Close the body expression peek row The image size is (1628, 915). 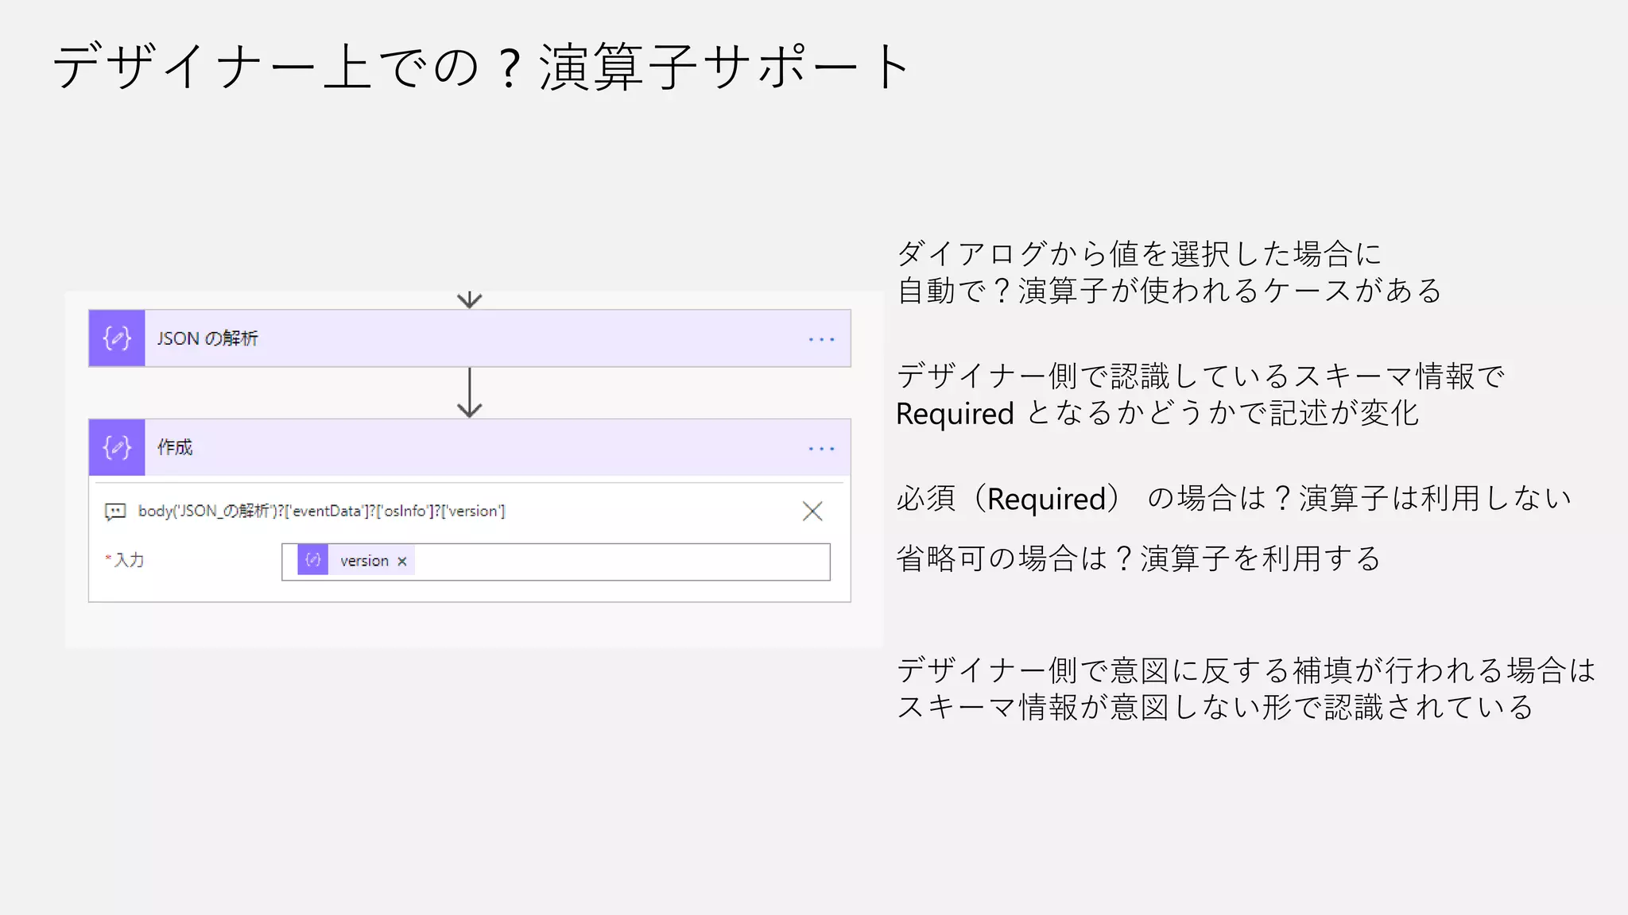(x=812, y=512)
